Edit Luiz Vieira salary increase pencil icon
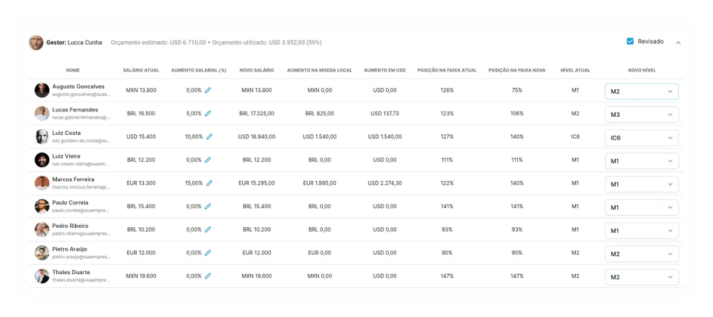This screenshot has height=317, width=713. [208, 160]
